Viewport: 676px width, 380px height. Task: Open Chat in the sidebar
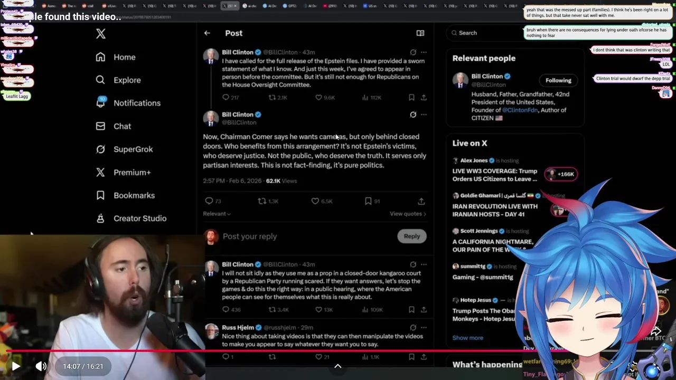tap(114, 126)
